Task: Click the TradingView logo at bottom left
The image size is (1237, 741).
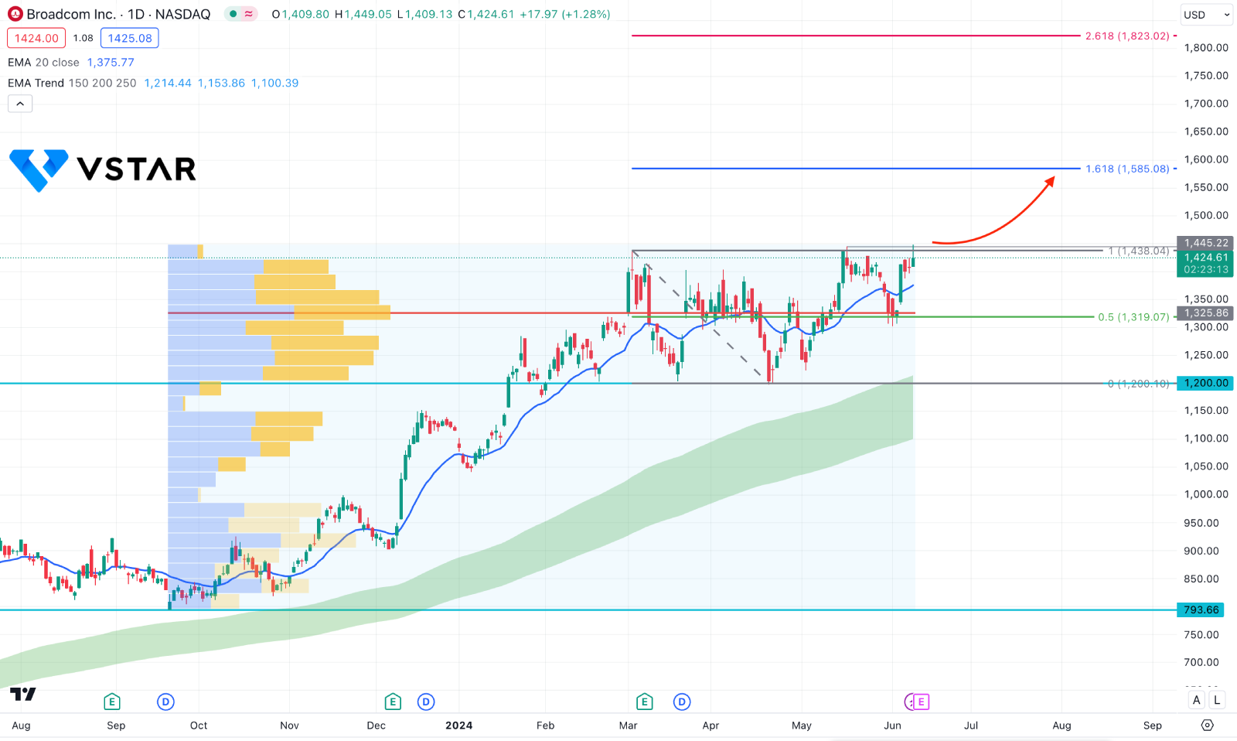Action: 23,694
